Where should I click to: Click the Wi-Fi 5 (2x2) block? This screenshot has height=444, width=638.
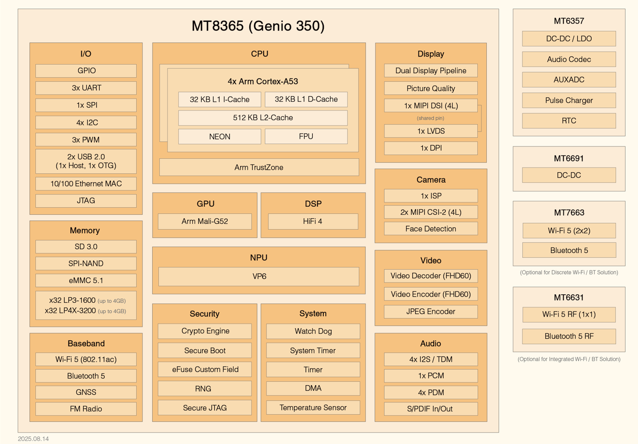click(569, 231)
